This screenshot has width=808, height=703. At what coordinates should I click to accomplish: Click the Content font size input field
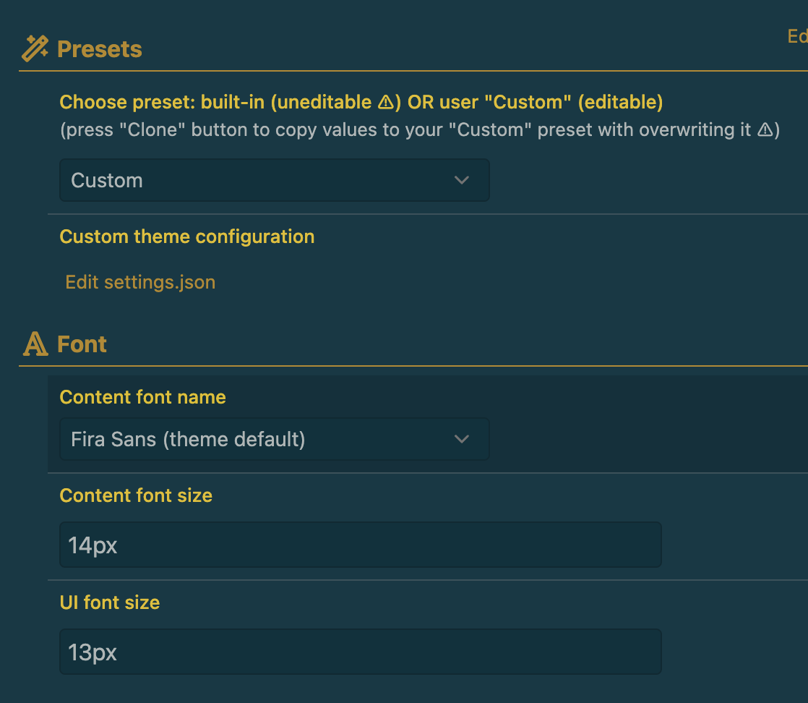coord(360,545)
